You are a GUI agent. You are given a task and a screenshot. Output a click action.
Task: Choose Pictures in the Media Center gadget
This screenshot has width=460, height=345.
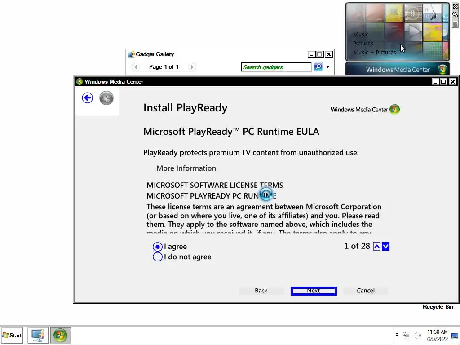(363, 44)
